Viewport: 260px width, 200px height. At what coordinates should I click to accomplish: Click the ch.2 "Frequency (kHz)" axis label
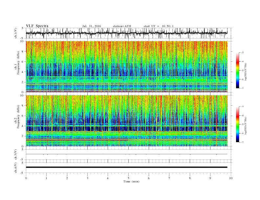coord(18,117)
